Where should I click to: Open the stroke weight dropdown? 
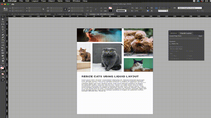pos(128,8)
